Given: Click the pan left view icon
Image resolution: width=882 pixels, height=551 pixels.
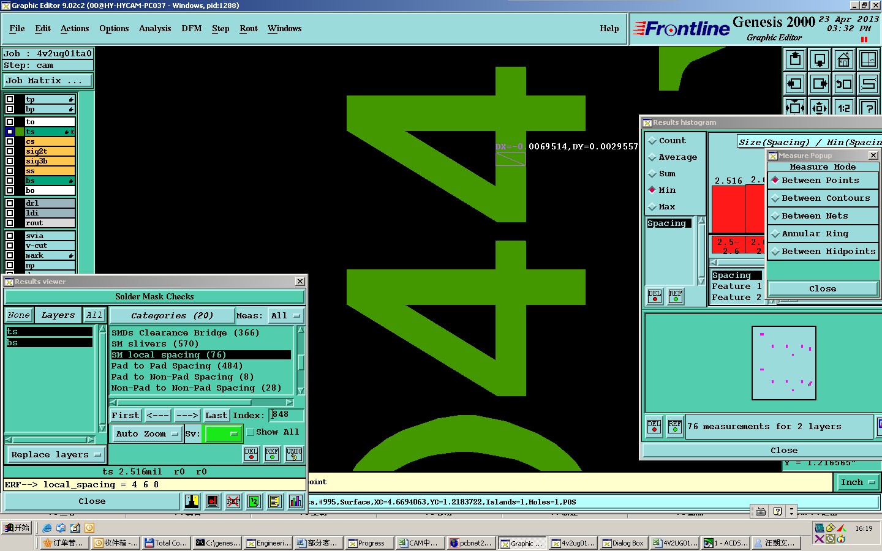Looking at the screenshot, I should 795,84.
